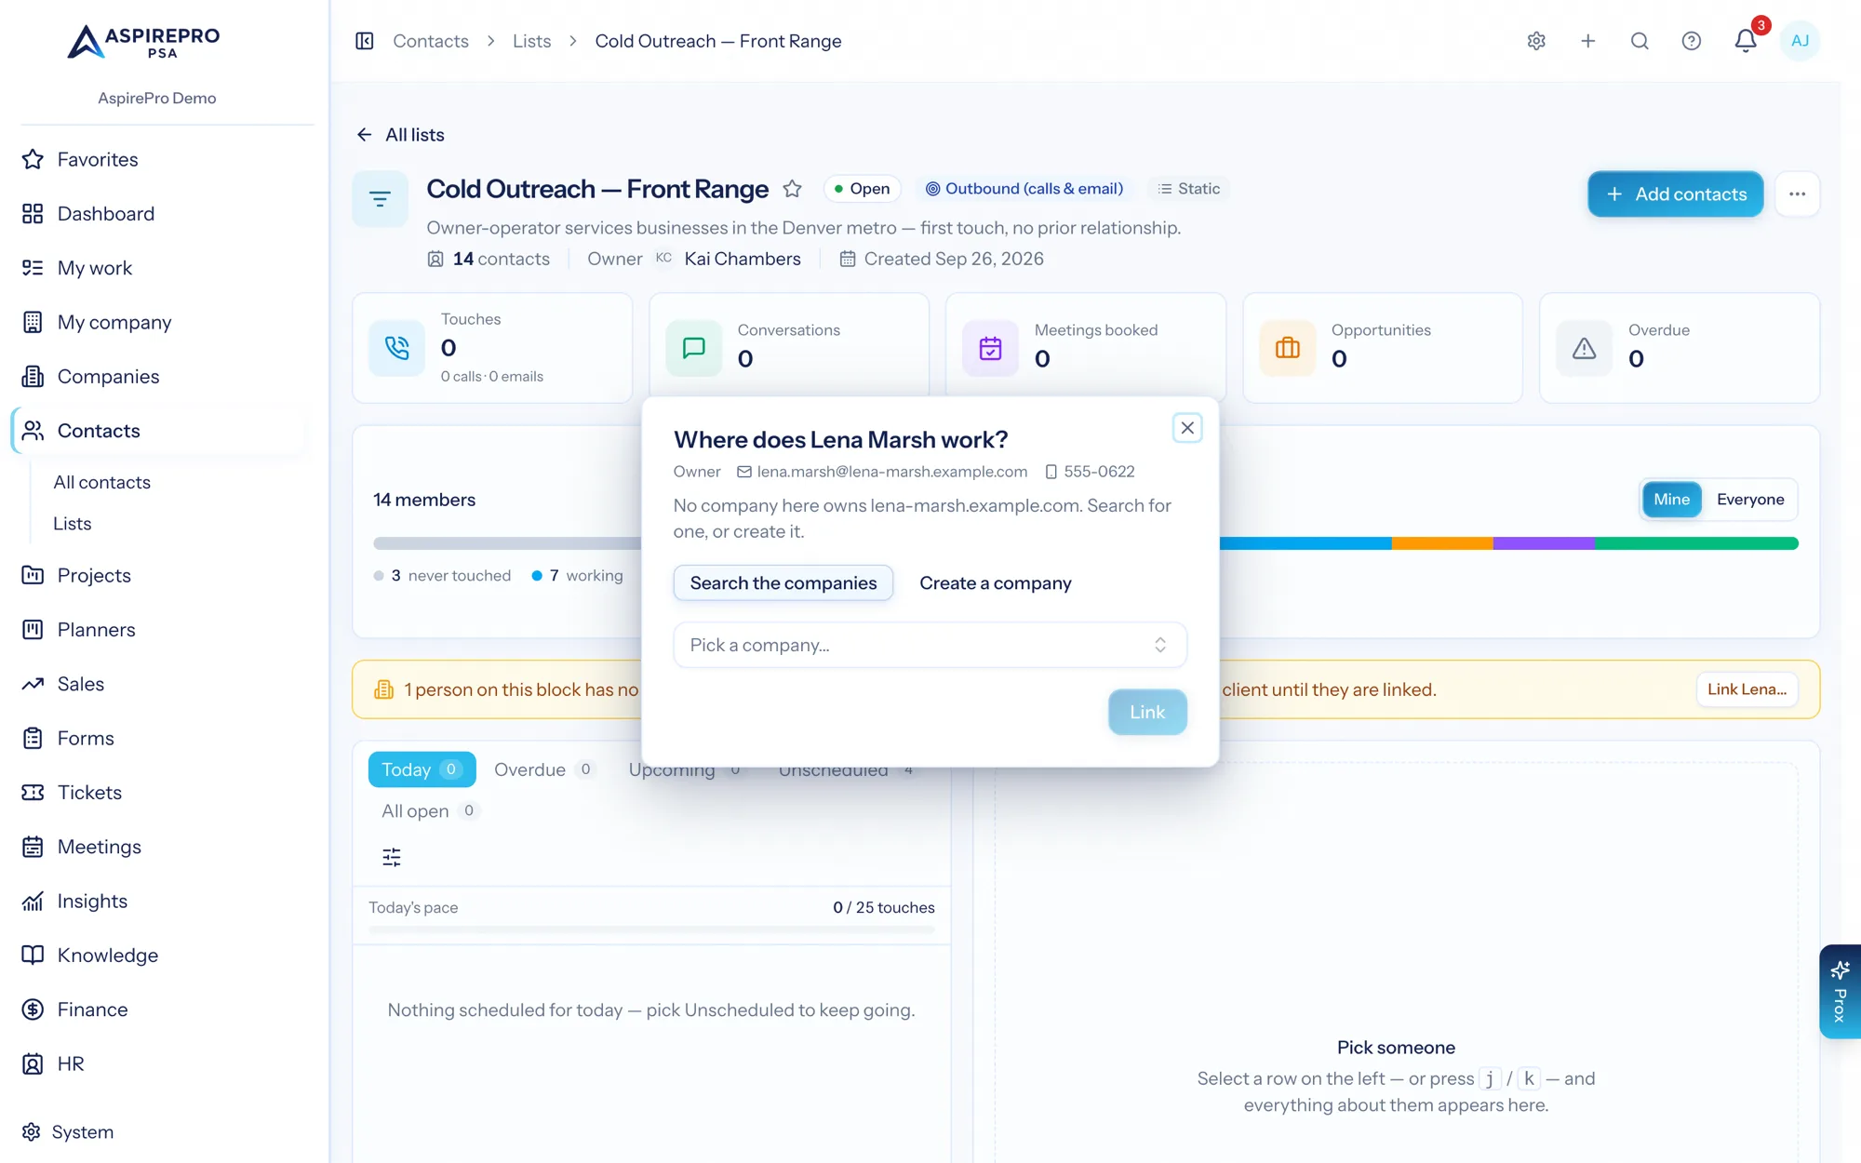The width and height of the screenshot is (1861, 1163).
Task: Open the help question-mark icon
Action: (x=1692, y=41)
